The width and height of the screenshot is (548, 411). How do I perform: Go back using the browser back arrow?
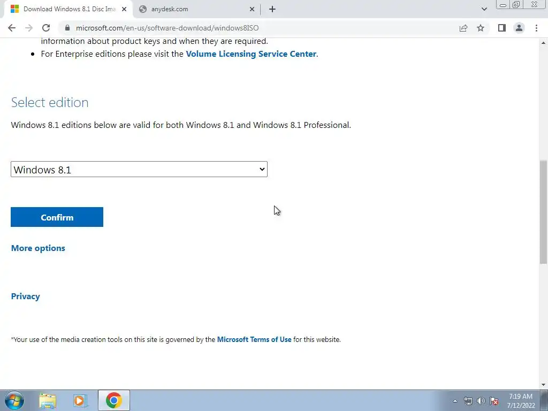tap(12, 28)
